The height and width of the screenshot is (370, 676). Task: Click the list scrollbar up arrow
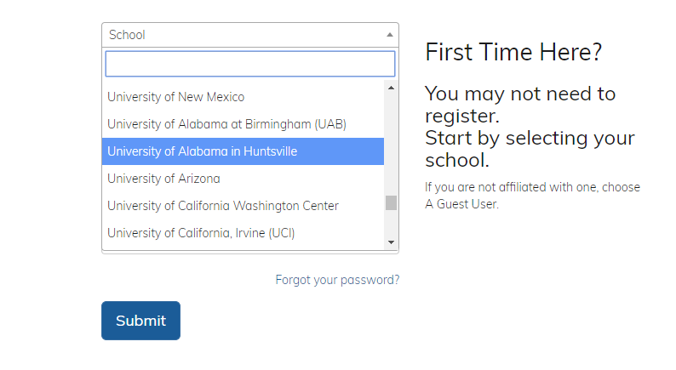[x=391, y=88]
